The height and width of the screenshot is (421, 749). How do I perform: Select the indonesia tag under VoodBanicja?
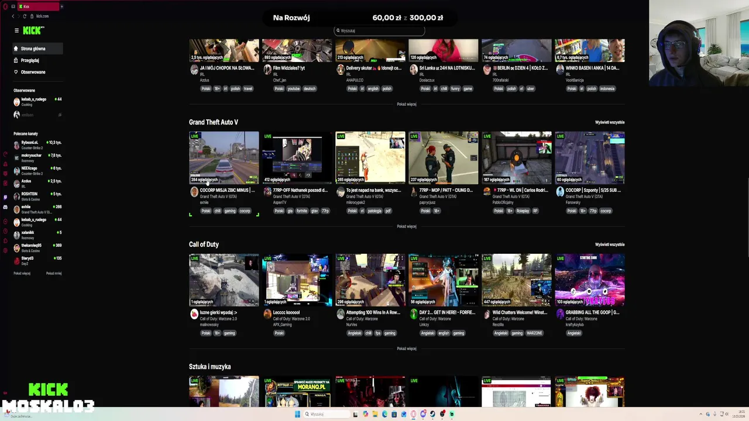[607, 89]
